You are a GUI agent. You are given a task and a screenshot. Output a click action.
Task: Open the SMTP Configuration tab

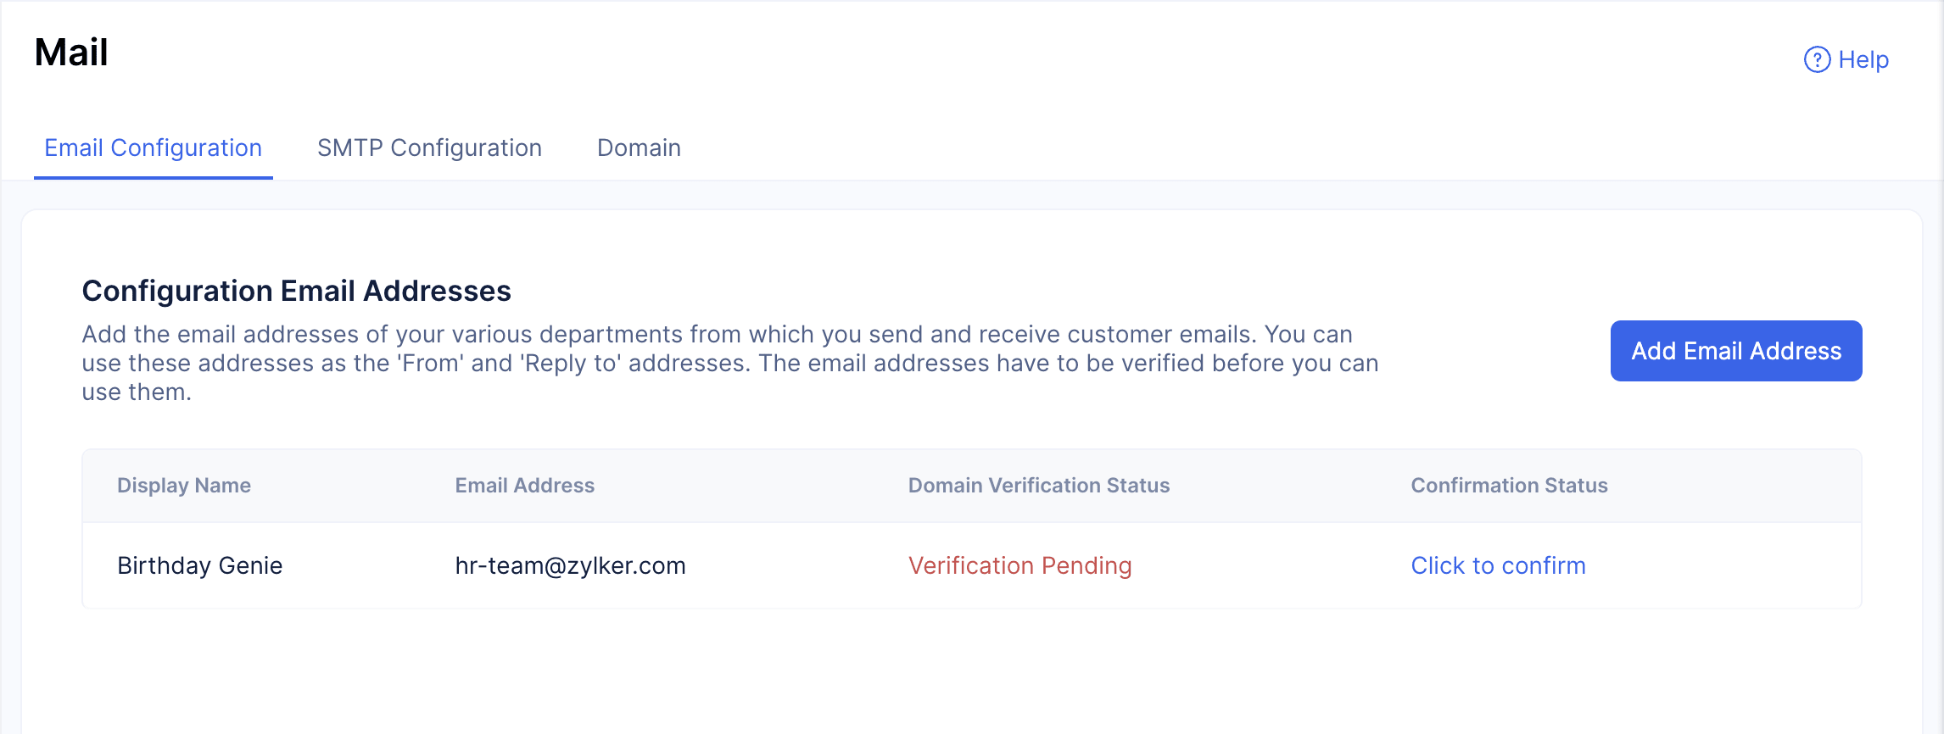[429, 147]
